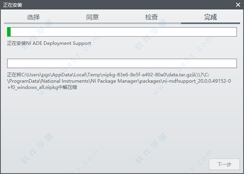The width and height of the screenshot is (244, 174).
Task: Click the 正在安装 window title text
Action: coord(13,5)
